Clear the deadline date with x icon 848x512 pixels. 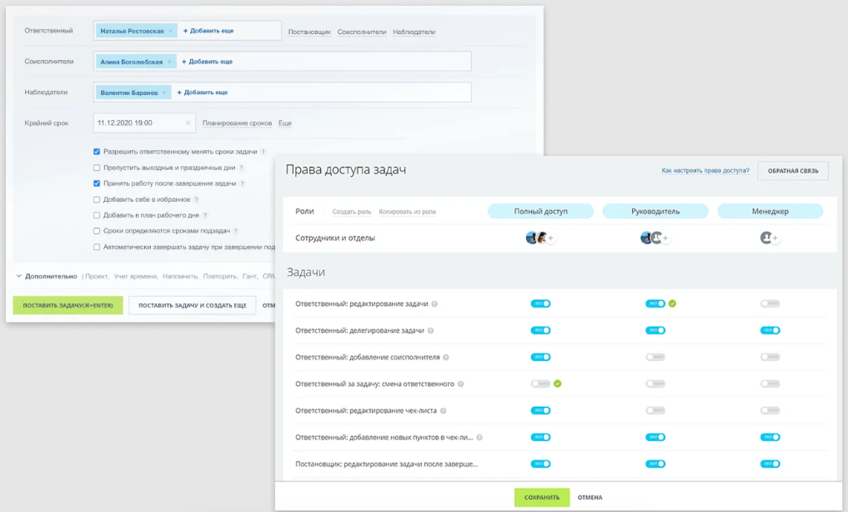pos(188,123)
